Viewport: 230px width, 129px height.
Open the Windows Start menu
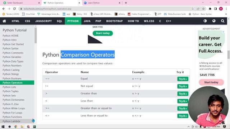[x=3, y=126]
